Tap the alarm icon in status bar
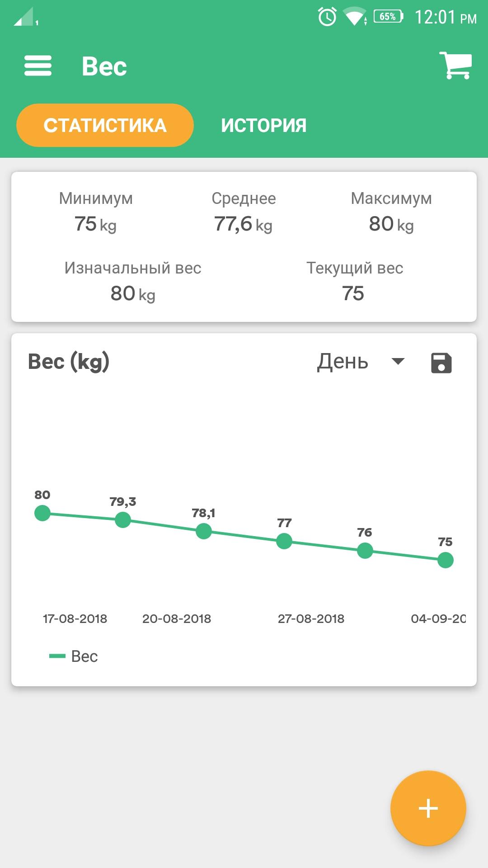The width and height of the screenshot is (488, 868). [327, 17]
